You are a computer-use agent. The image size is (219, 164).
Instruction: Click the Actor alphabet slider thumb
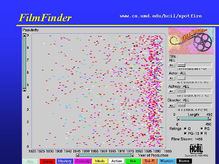click(181, 78)
